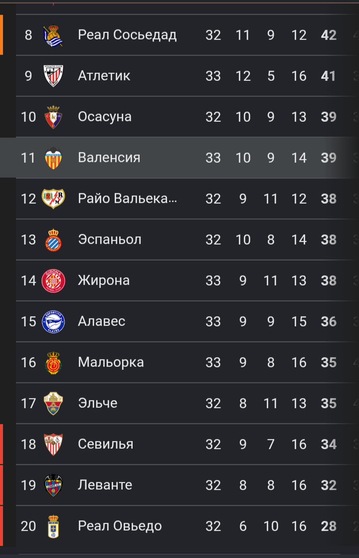359x558 pixels.
Task: Tap the Levante club badge
Action: (53, 485)
